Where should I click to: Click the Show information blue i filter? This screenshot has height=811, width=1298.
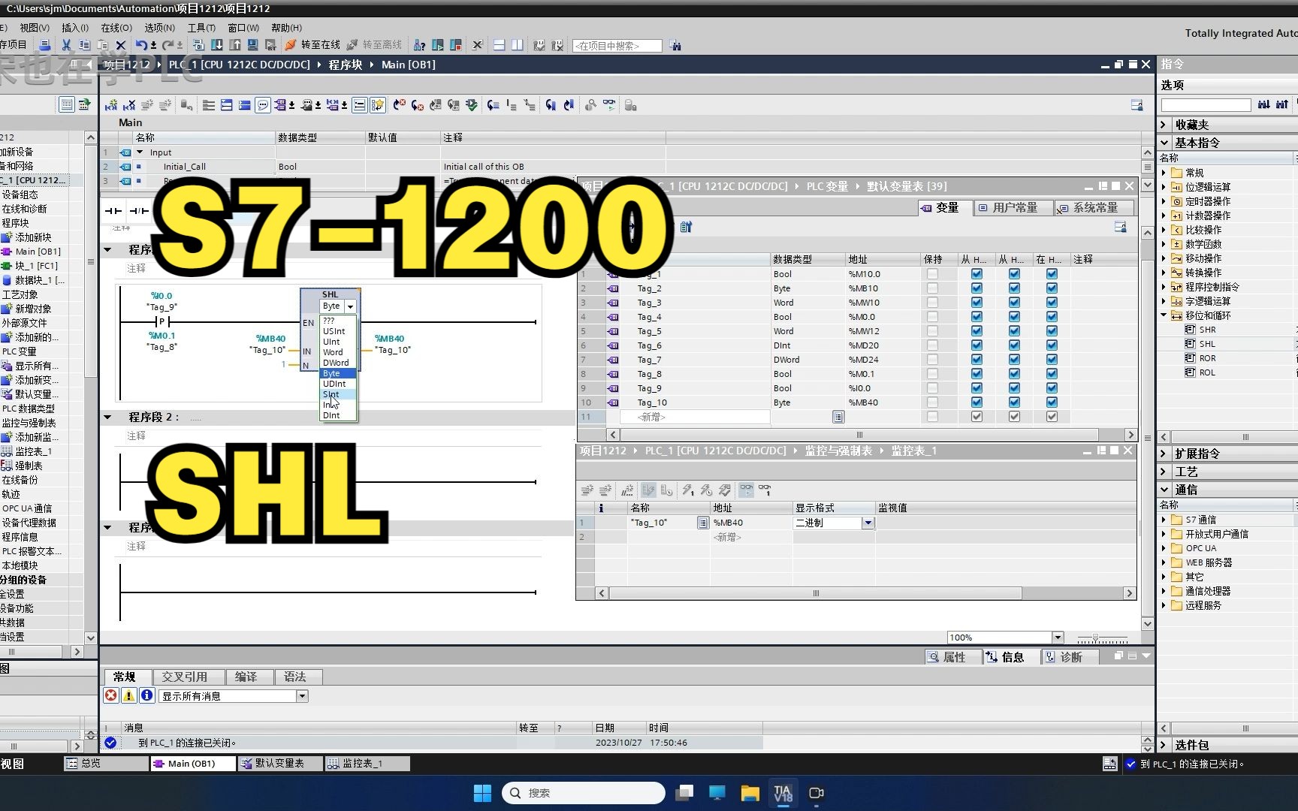[x=147, y=695]
